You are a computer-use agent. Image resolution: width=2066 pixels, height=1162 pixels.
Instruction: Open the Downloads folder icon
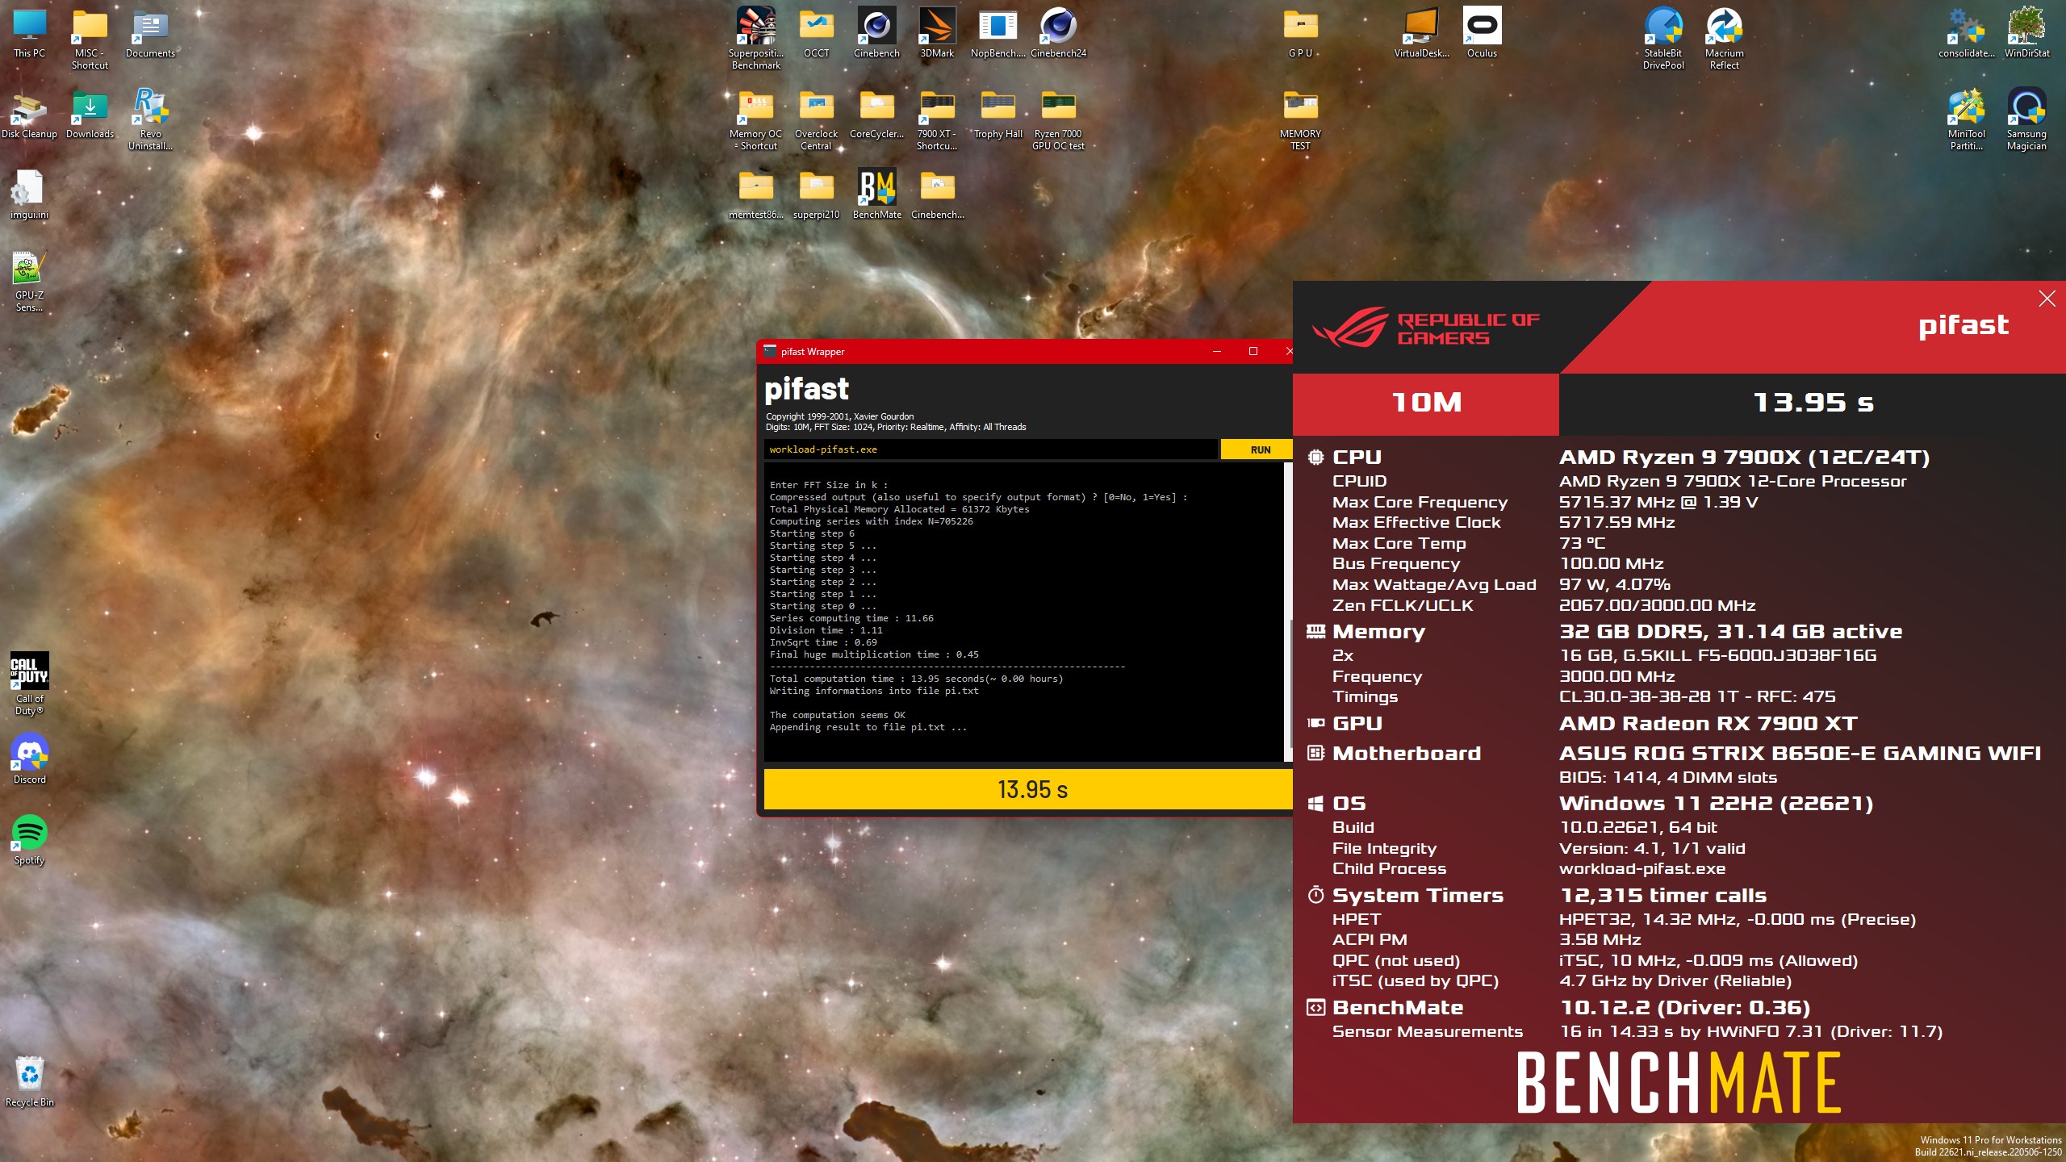90,115
